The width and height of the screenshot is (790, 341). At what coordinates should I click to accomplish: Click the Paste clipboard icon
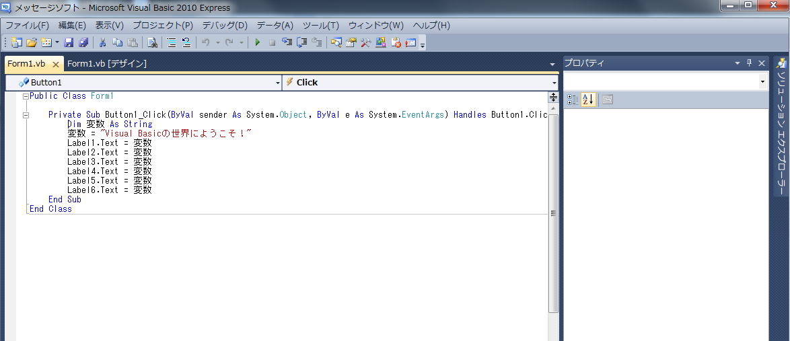coord(132,43)
